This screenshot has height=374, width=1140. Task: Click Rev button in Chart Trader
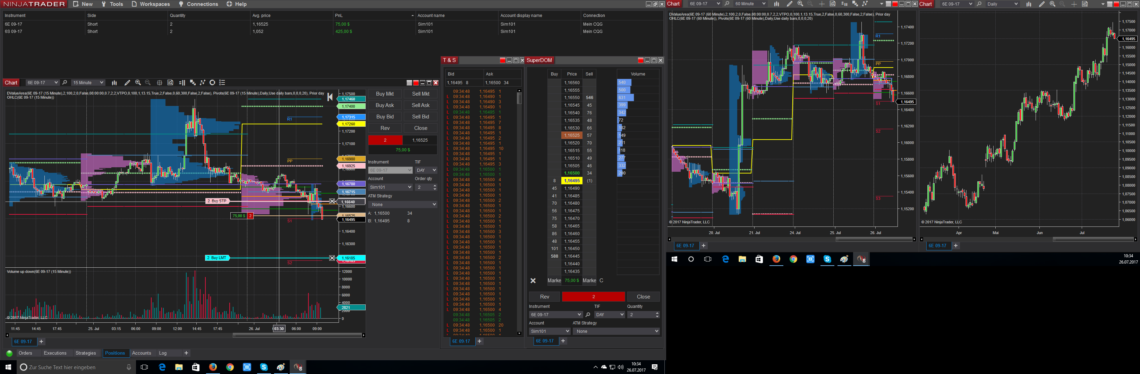point(385,128)
